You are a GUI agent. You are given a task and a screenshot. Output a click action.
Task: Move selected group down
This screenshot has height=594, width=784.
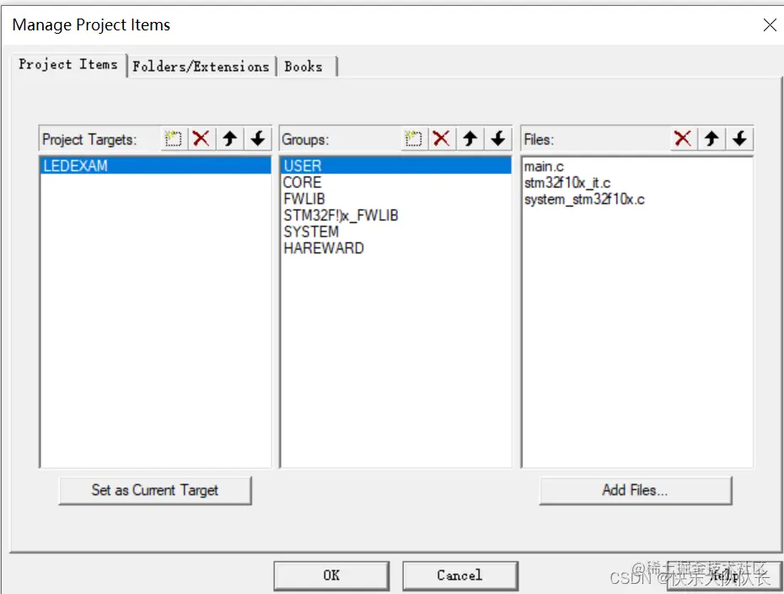pos(498,138)
